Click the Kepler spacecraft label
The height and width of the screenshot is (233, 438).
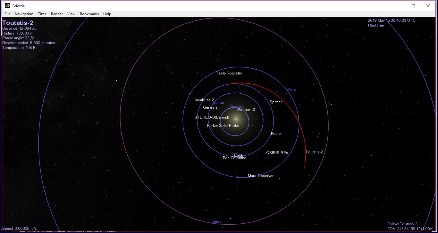(276, 134)
